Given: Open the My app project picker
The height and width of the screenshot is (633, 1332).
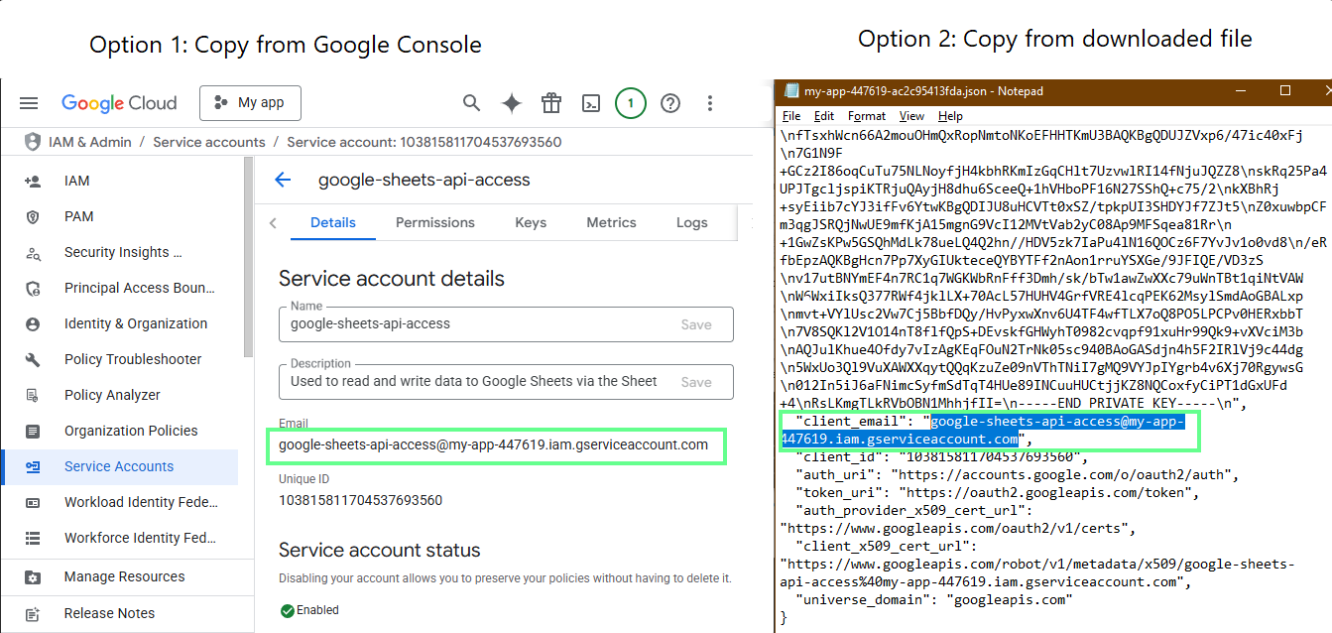Looking at the screenshot, I should (250, 102).
